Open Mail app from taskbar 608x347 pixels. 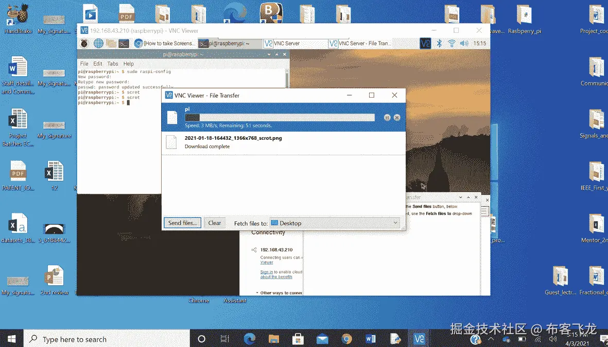pos(322,339)
